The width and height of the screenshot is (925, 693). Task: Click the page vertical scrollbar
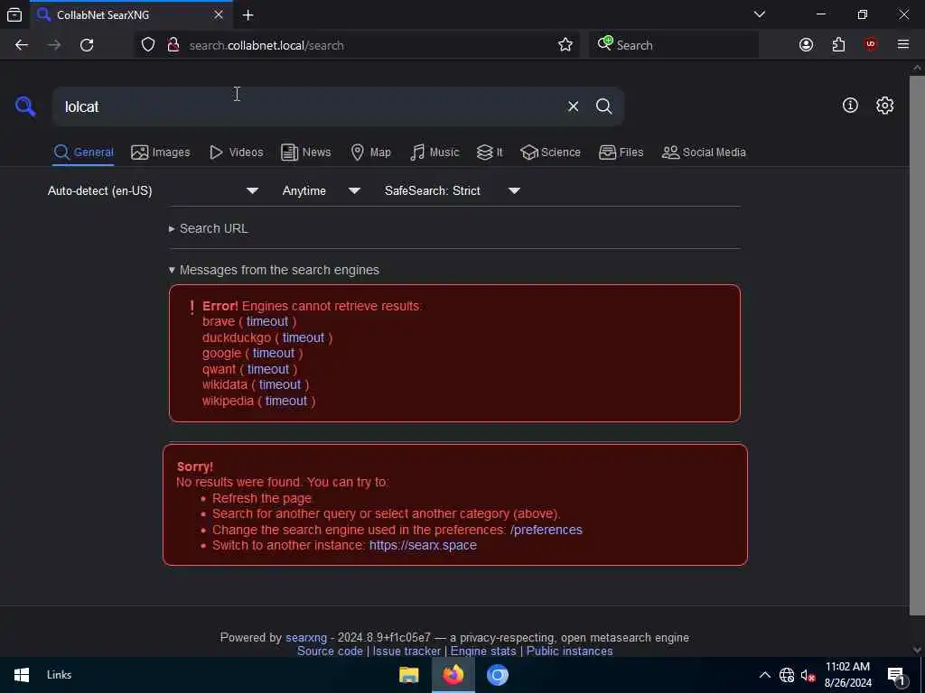[917, 345]
